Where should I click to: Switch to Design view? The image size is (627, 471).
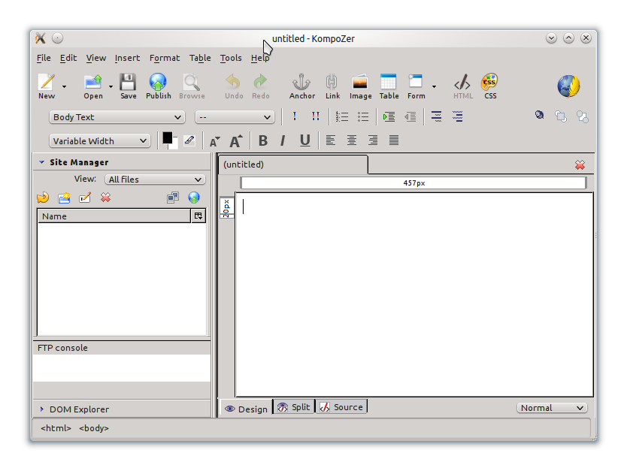(x=247, y=409)
